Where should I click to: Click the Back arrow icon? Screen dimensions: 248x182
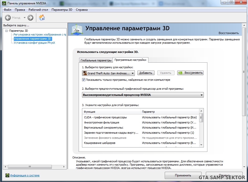pos(8,18)
